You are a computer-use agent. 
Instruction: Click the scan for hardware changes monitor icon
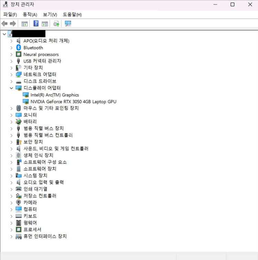pos(68,23)
